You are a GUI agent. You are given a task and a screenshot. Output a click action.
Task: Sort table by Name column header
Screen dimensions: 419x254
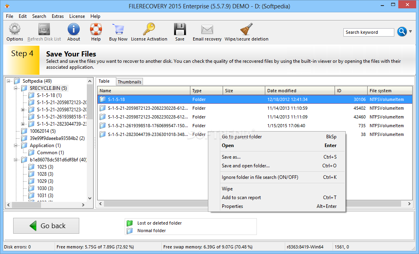pos(144,91)
